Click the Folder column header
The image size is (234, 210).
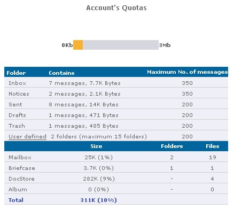(x=16, y=73)
